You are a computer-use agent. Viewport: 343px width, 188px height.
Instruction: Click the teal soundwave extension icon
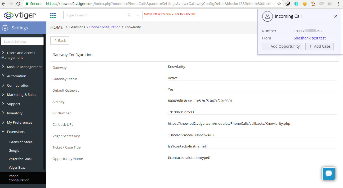tap(296, 4)
